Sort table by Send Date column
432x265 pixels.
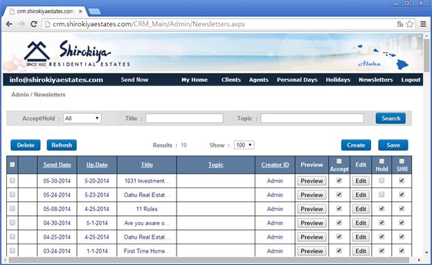57,165
